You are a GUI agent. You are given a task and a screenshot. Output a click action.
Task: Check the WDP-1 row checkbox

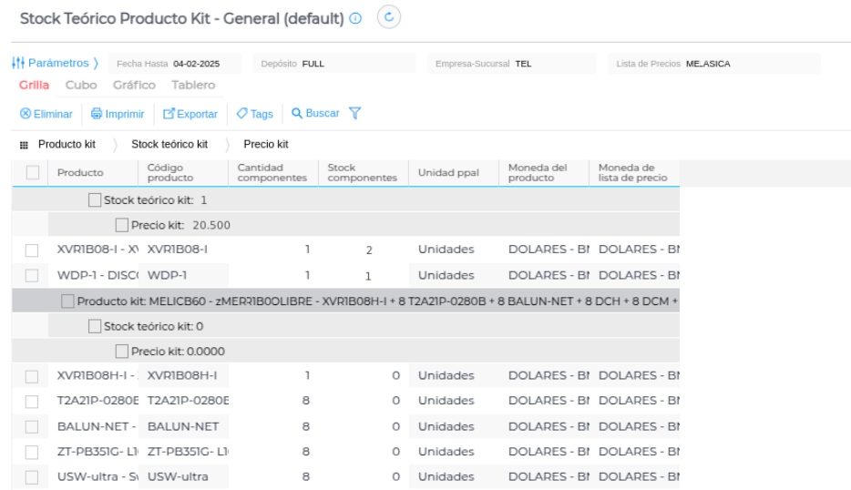[32, 275]
